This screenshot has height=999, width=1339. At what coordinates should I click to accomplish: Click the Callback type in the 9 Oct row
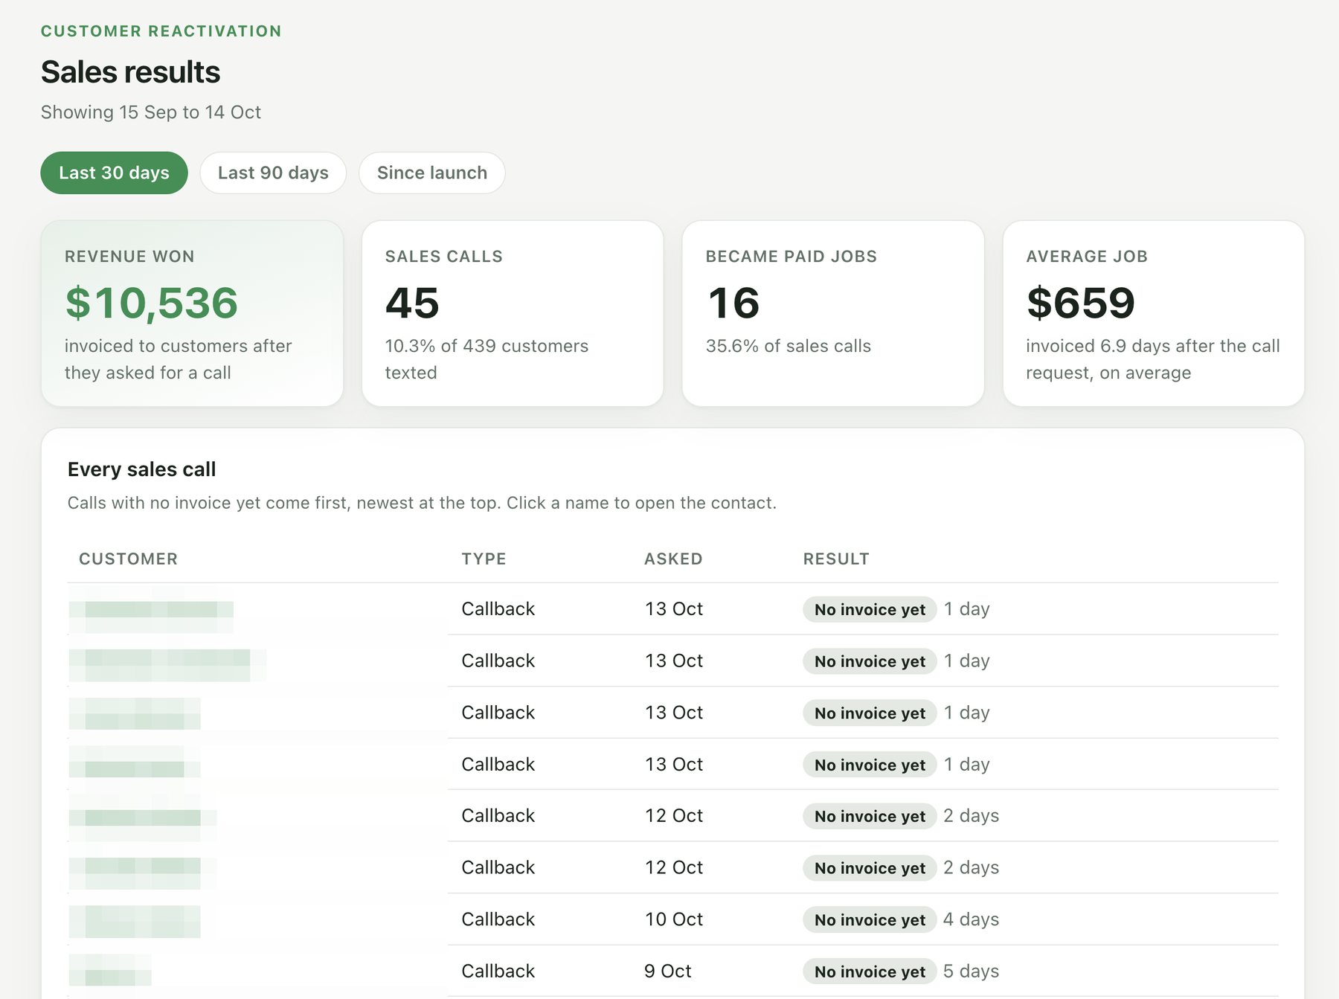pos(498,971)
